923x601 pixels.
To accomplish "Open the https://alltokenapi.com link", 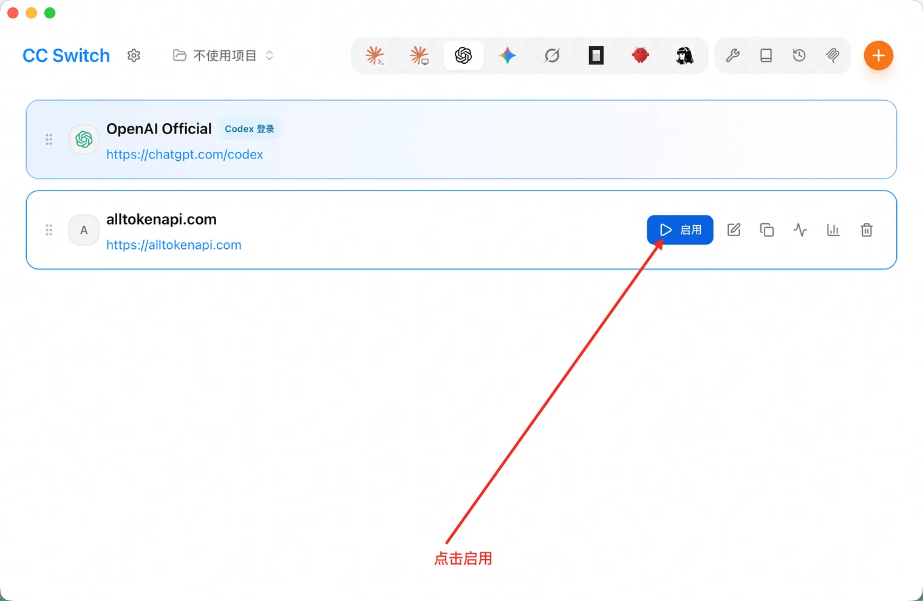I will coord(174,245).
